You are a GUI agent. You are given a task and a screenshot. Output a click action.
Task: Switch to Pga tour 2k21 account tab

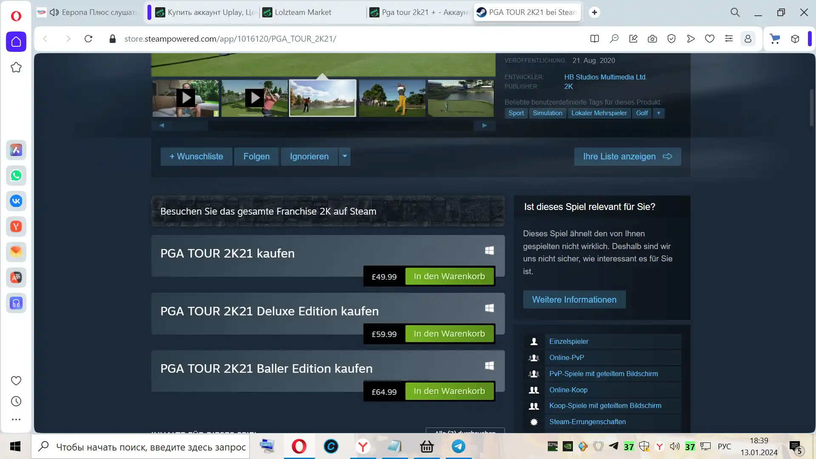419,12
